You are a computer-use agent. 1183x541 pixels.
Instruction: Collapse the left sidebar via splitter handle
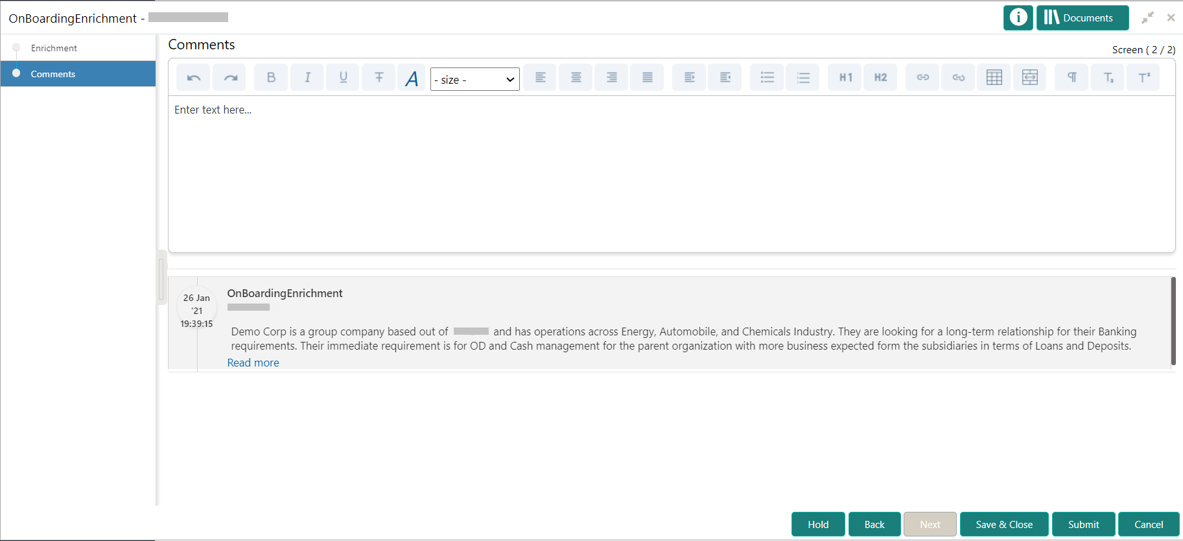pos(161,278)
